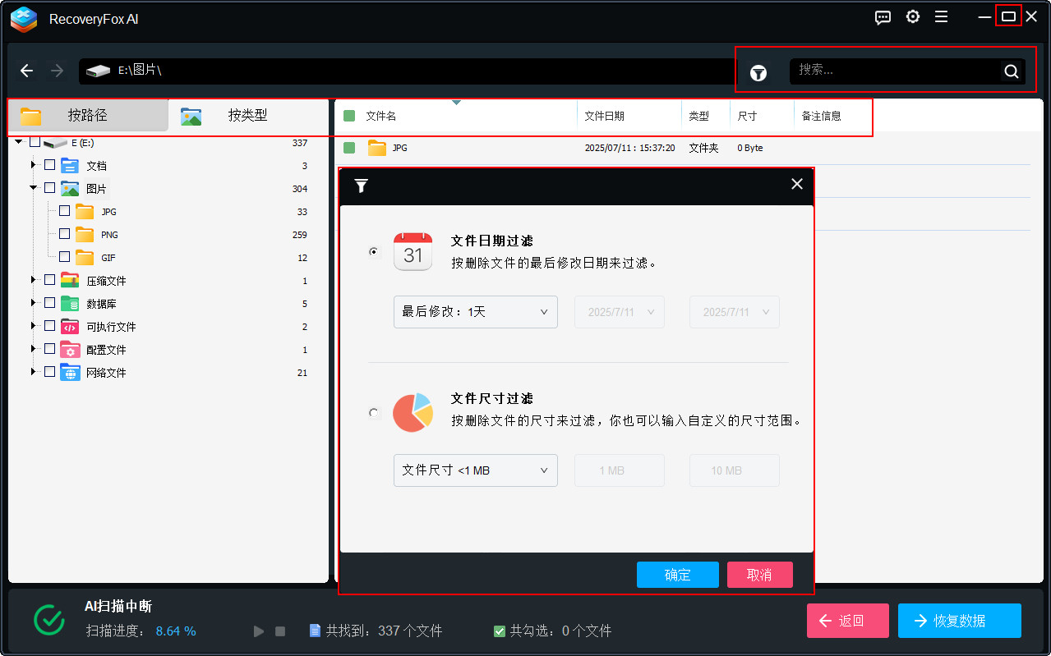Tick the 文档 category checkbox
The width and height of the screenshot is (1051, 656).
click(50, 165)
